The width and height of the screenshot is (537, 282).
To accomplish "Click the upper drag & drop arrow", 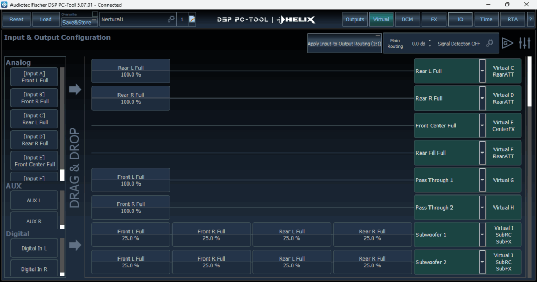I will point(75,90).
